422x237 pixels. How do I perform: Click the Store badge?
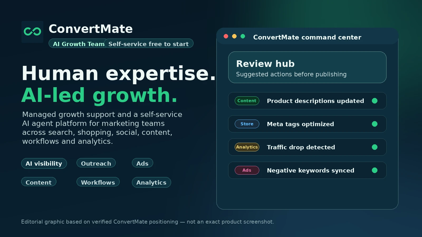(247, 124)
